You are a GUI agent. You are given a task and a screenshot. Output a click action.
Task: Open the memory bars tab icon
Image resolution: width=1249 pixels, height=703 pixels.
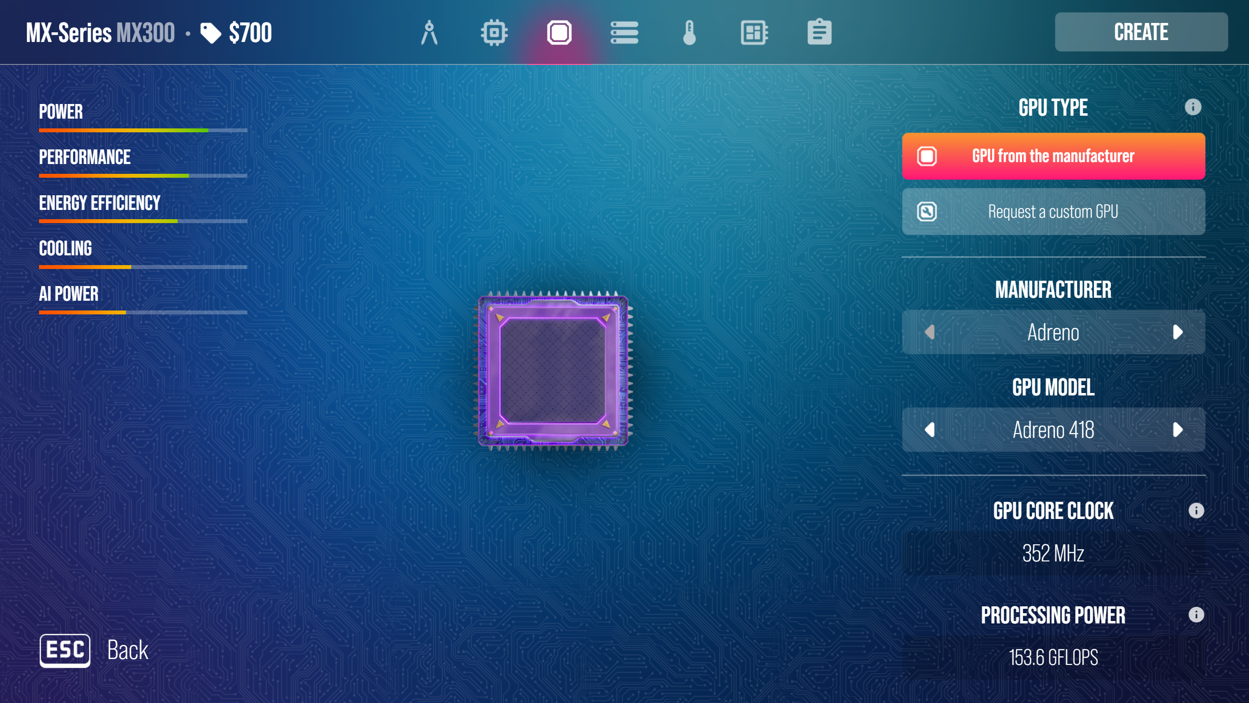point(624,33)
